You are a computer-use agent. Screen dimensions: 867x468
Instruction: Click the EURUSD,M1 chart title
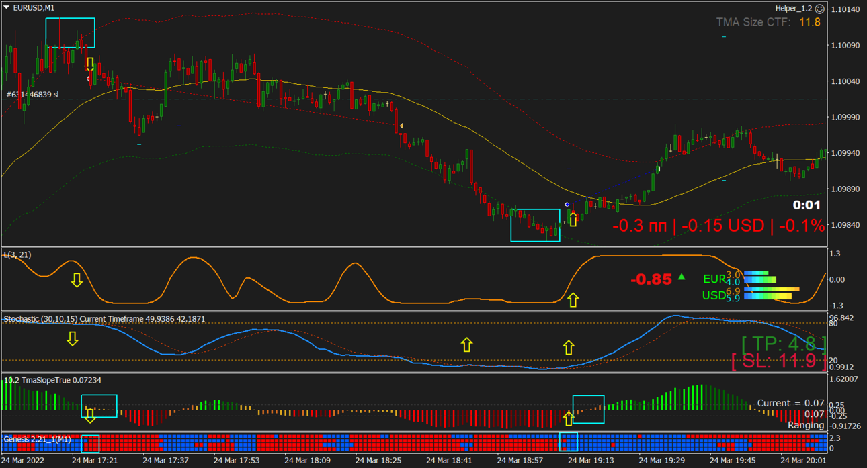(34, 8)
